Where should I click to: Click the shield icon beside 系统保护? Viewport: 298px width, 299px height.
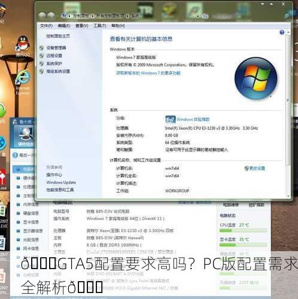[x=42, y=63]
